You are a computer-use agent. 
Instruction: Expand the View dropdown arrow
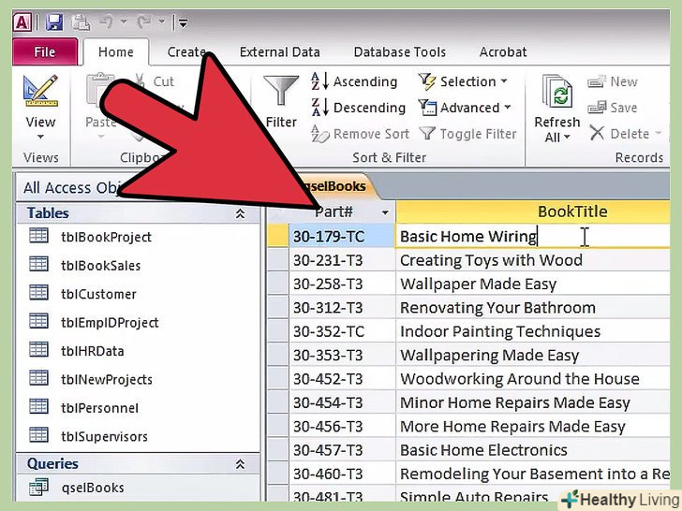coord(40,137)
